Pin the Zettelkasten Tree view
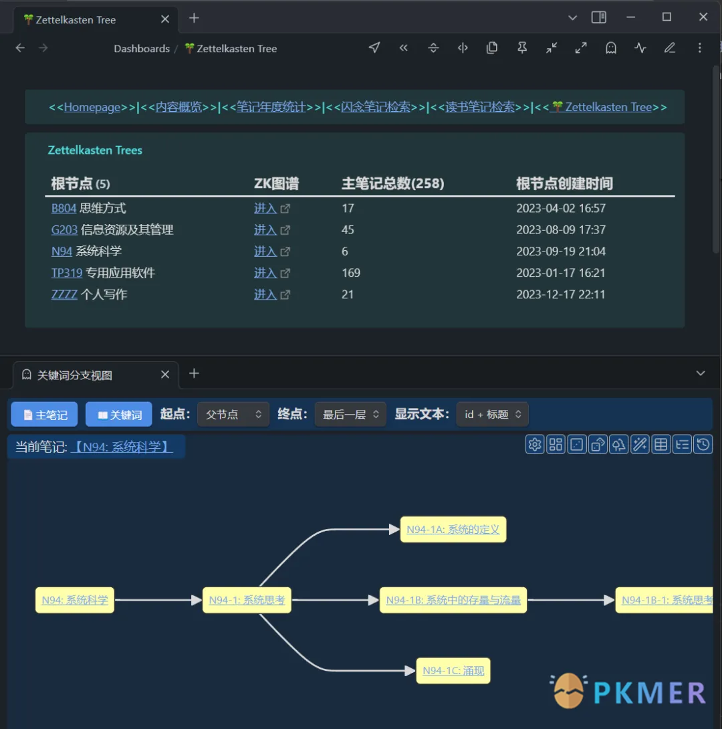Screen dimensions: 722x729 click(x=522, y=47)
